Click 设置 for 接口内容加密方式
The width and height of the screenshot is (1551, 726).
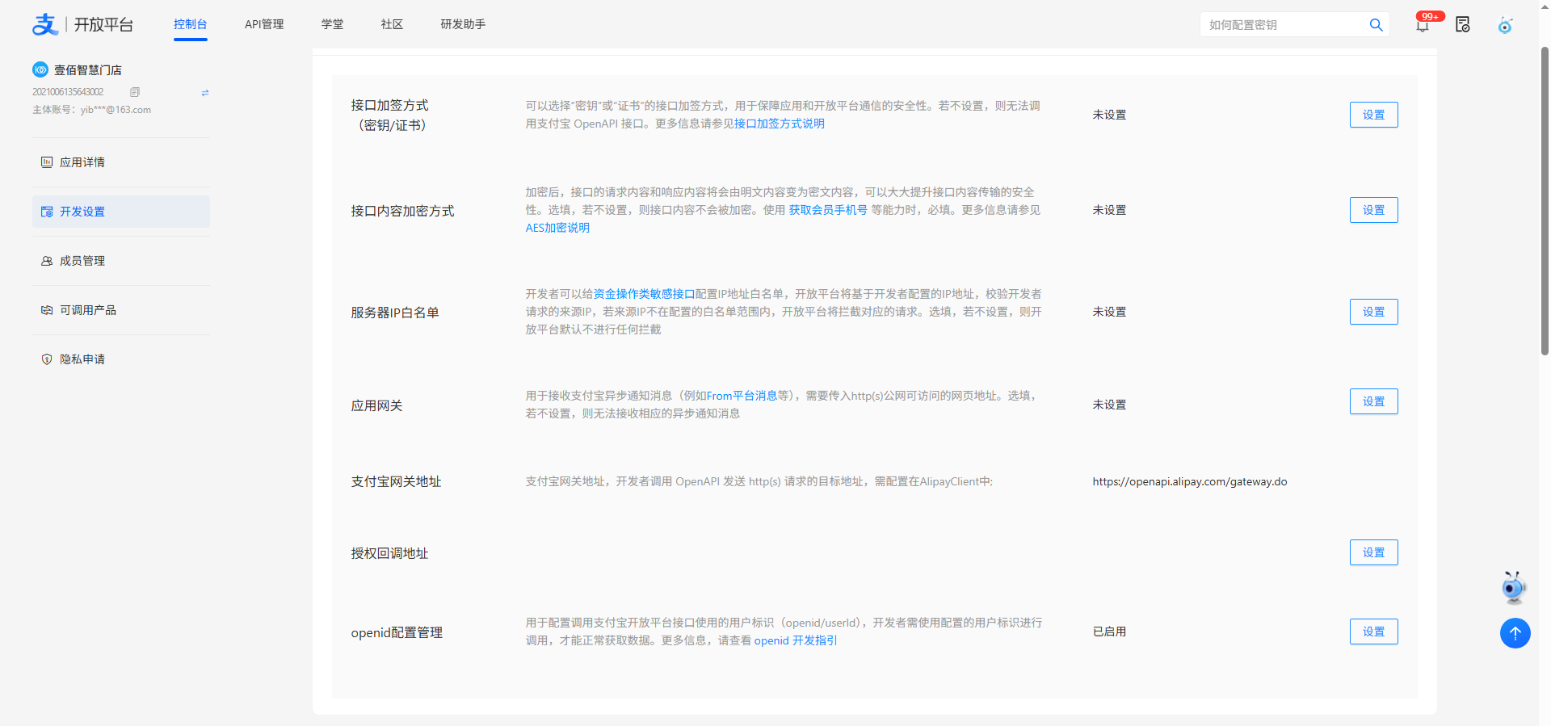click(1373, 210)
